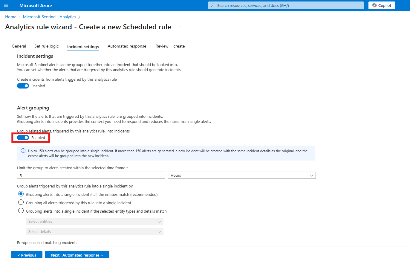This screenshot has width=410, height=273.
Task: Click the search magnifier icon
Action: point(213,5)
